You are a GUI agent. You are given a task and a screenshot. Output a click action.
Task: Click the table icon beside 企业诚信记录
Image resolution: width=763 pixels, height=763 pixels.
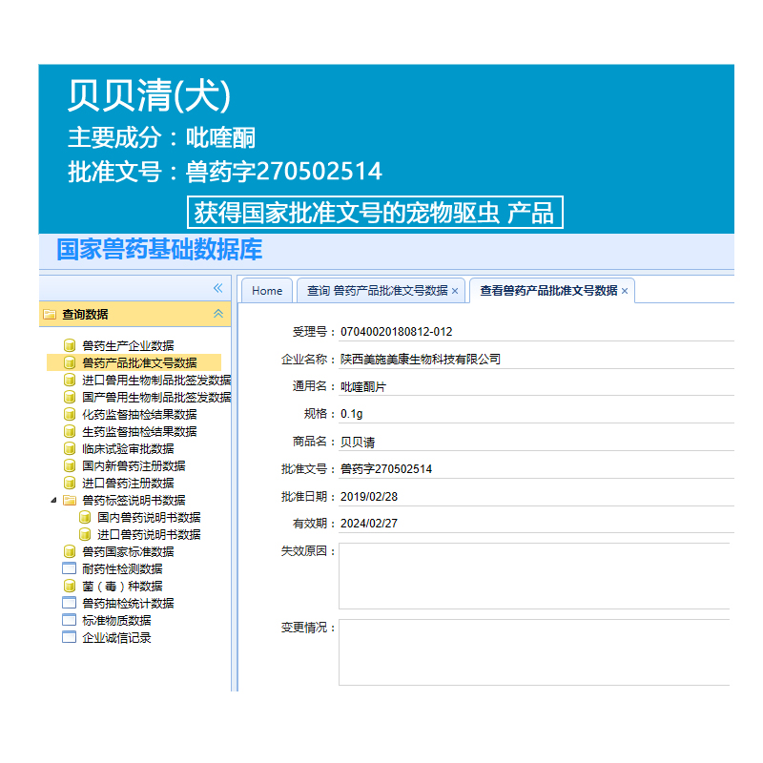[x=69, y=637]
